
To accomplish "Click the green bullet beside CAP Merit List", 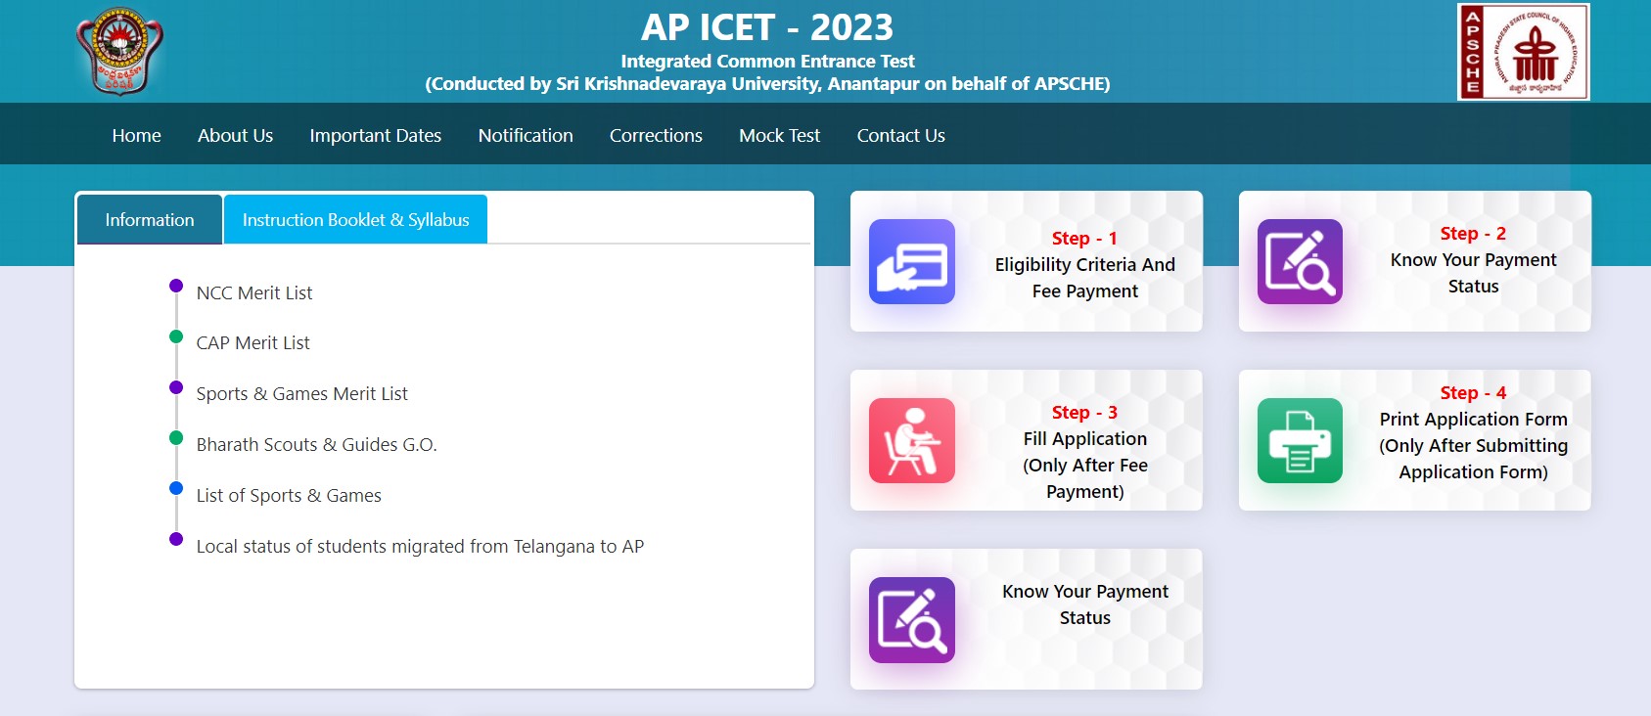I will 176,336.
